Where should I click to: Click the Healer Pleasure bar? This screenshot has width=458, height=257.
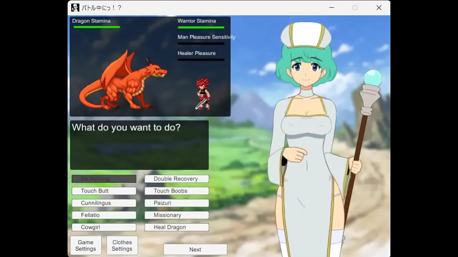coord(201,60)
